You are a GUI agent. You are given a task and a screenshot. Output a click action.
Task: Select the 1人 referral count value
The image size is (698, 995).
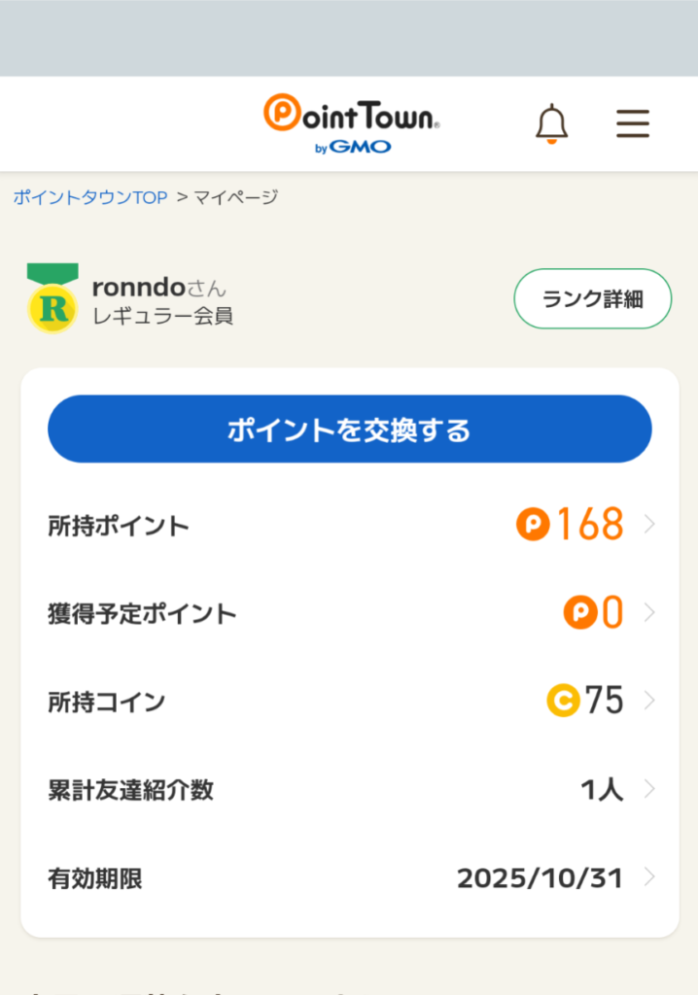[602, 790]
